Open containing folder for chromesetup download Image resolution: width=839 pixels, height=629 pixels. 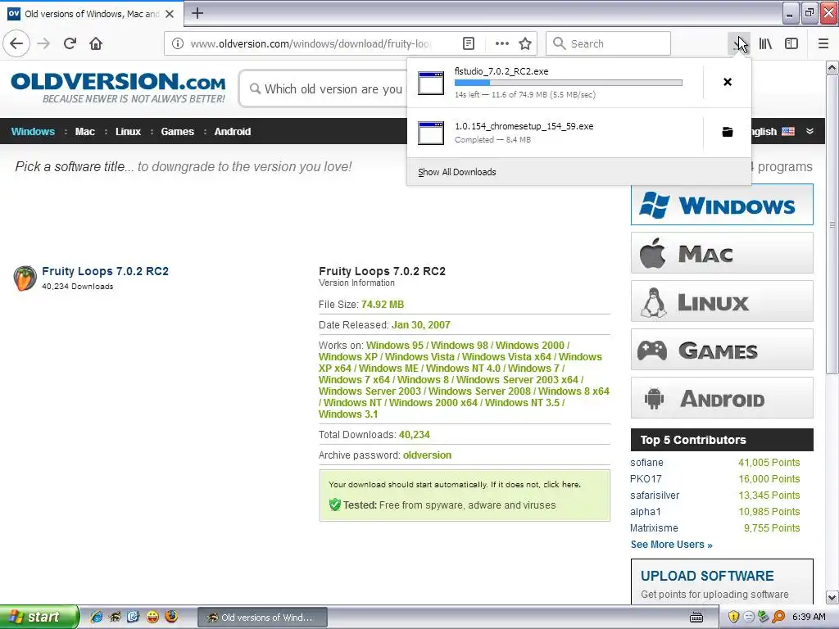coord(728,132)
